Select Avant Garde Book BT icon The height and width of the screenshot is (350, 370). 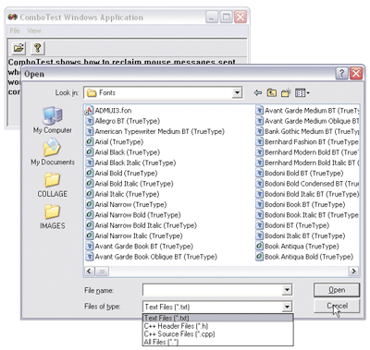pyautogui.click(x=89, y=247)
